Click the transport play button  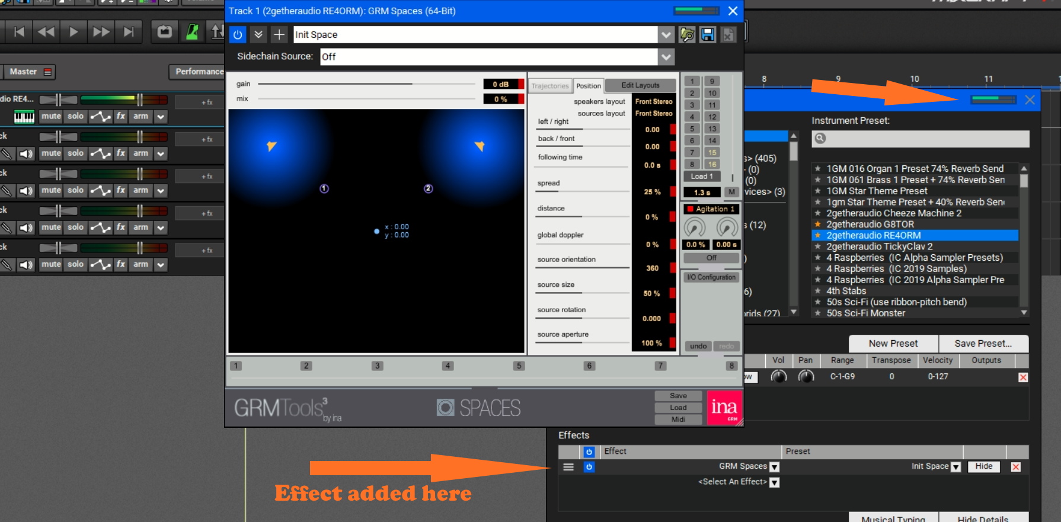[x=73, y=31]
